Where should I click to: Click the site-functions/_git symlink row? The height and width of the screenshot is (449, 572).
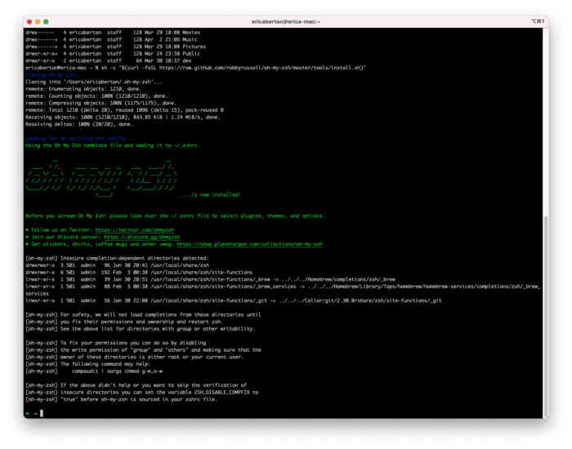tap(234, 300)
